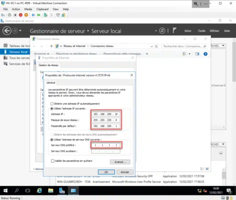Viewport: 236px width, 200px height.
Task: Open File Explorer from the taskbar
Action: tap(51, 190)
